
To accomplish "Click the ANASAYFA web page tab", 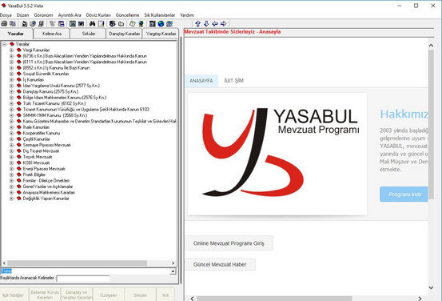I will pos(201,81).
